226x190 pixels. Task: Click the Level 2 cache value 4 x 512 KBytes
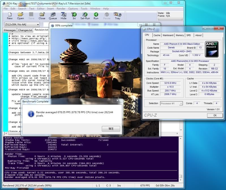tap(209, 91)
